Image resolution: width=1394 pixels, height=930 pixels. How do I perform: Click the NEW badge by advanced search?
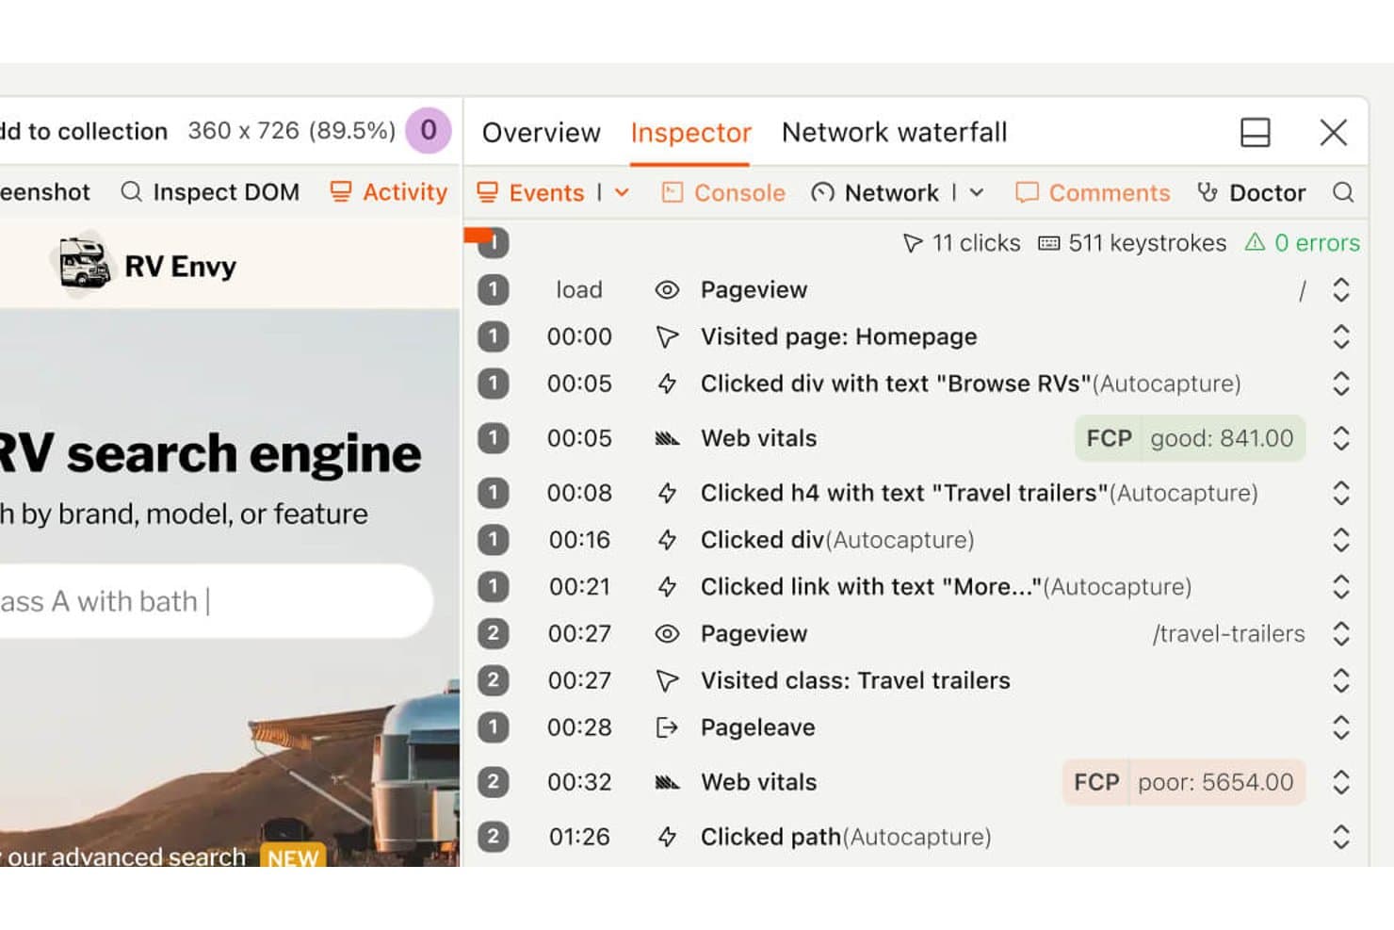coord(292,857)
